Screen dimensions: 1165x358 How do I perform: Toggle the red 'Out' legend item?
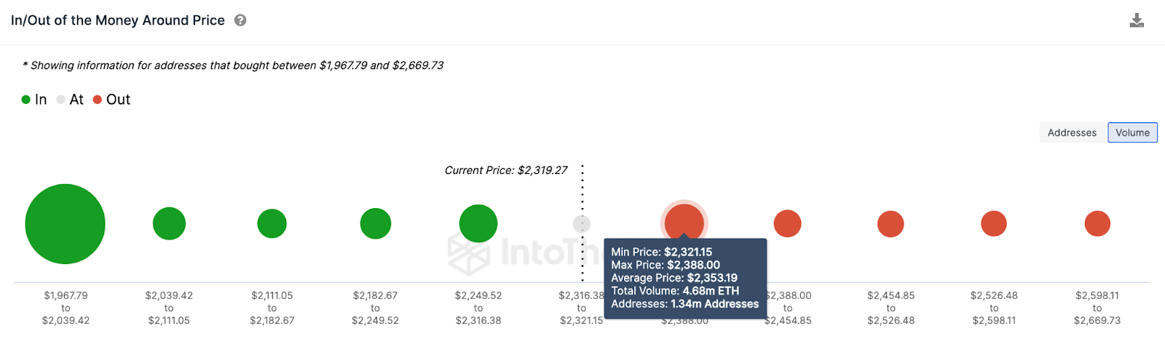[x=111, y=100]
